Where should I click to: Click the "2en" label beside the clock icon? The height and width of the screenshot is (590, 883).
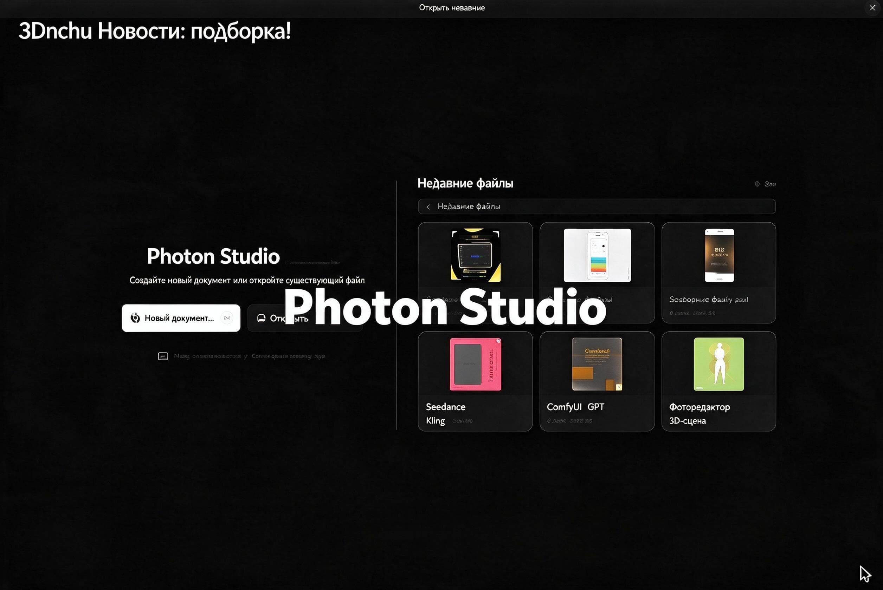click(770, 184)
